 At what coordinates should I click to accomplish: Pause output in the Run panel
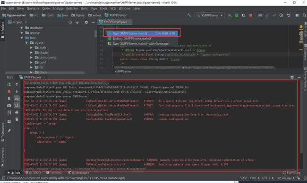pos(9,98)
